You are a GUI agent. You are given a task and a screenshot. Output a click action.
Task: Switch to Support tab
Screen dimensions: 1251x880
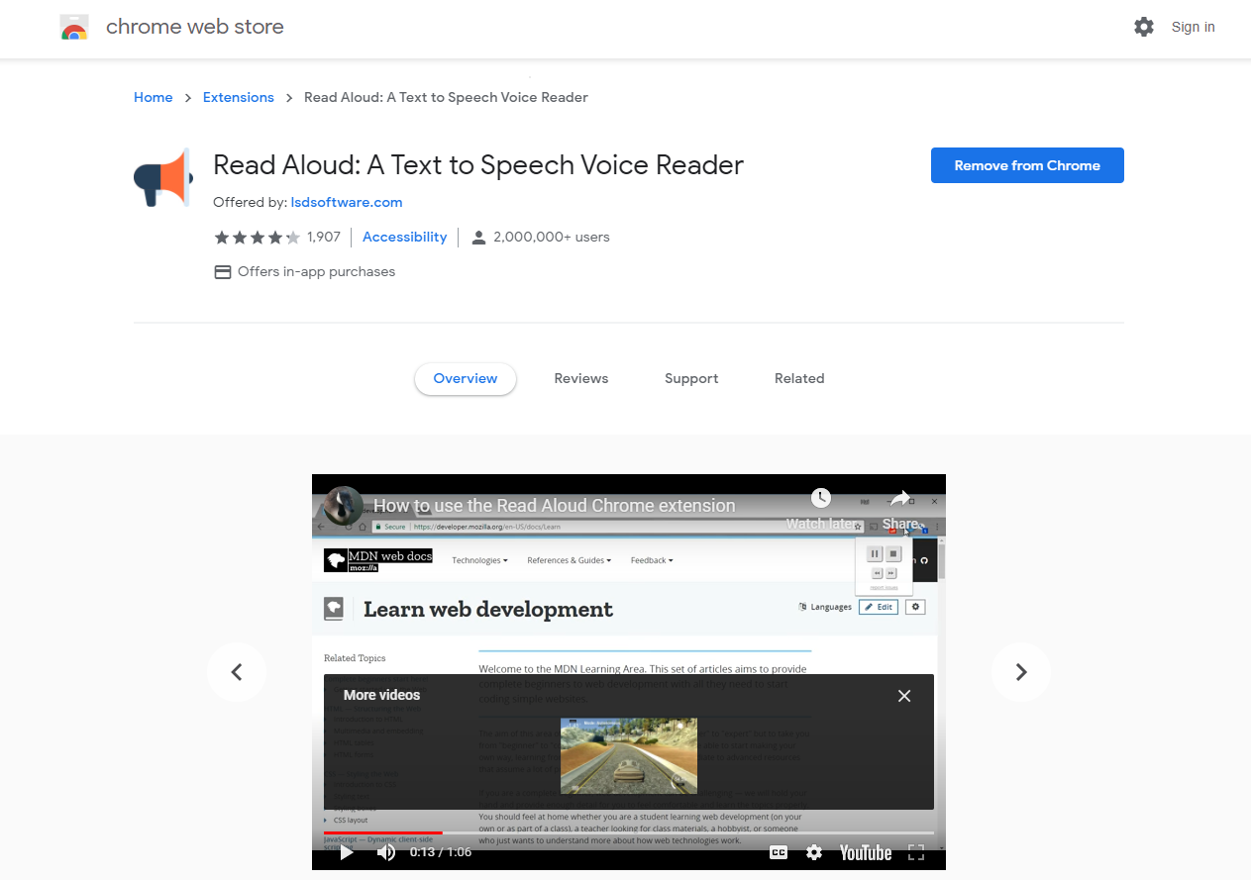pyautogui.click(x=691, y=378)
